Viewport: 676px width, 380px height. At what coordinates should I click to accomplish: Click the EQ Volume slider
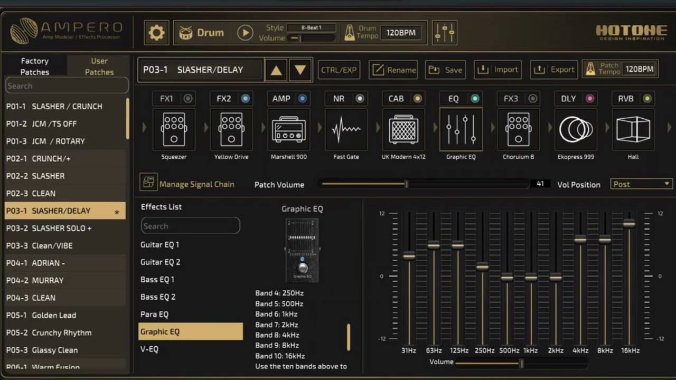(x=521, y=363)
